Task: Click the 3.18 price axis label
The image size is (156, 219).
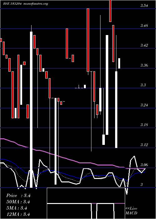Action: click(x=144, y=125)
